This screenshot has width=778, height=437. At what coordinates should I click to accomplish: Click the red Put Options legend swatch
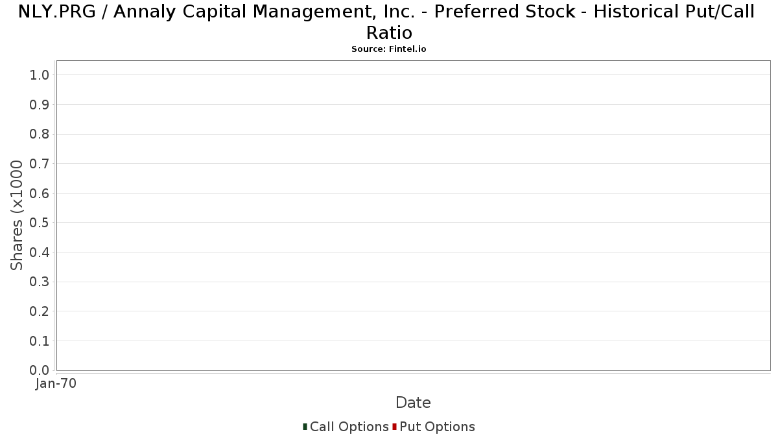pyautogui.click(x=394, y=427)
